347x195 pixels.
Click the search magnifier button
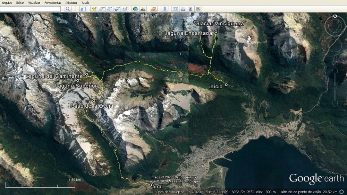(x=68, y=9)
